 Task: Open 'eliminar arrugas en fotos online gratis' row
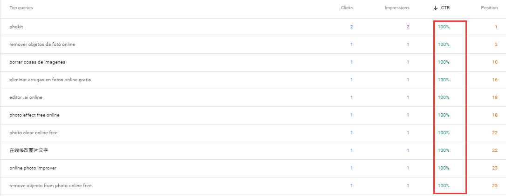point(50,80)
